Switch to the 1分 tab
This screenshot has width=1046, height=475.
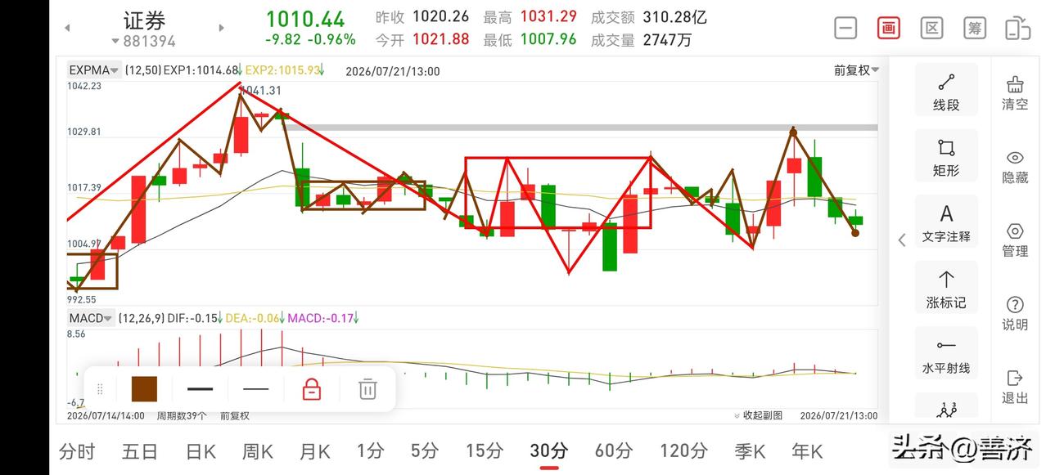[x=371, y=450]
